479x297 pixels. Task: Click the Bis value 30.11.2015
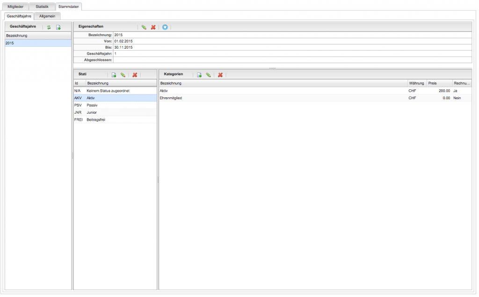pyautogui.click(x=123, y=47)
